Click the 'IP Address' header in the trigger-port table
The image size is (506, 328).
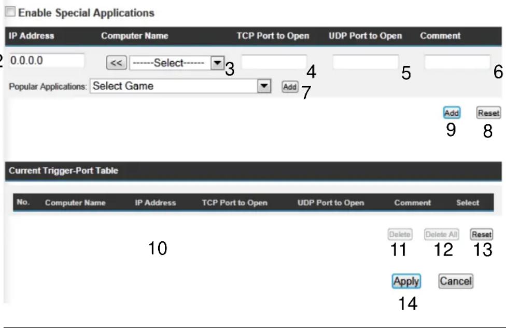click(x=155, y=202)
